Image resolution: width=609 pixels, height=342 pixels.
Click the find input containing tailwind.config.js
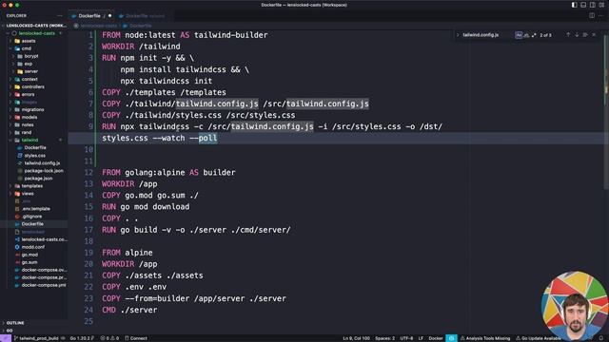[487, 35]
